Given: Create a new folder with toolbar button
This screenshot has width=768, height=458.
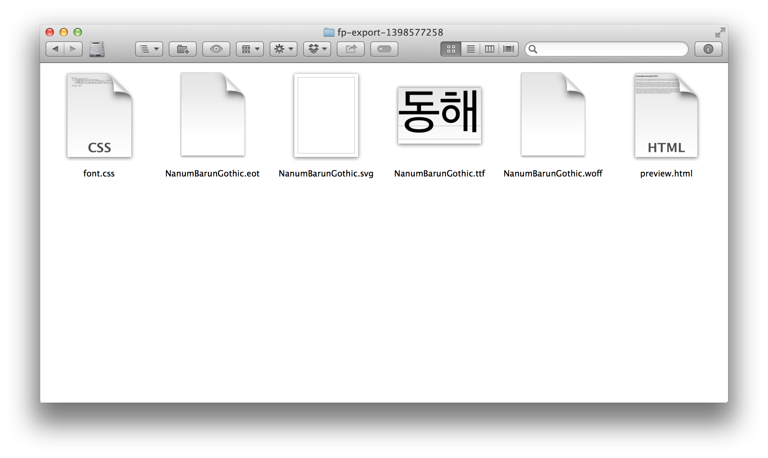Looking at the screenshot, I should 182,49.
